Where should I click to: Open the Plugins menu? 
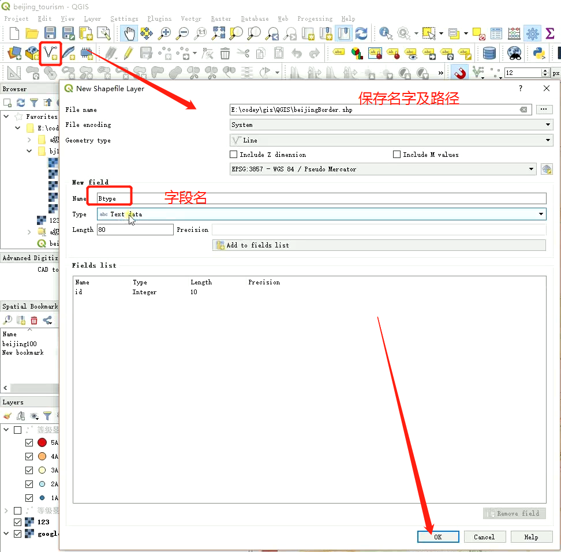point(159,18)
